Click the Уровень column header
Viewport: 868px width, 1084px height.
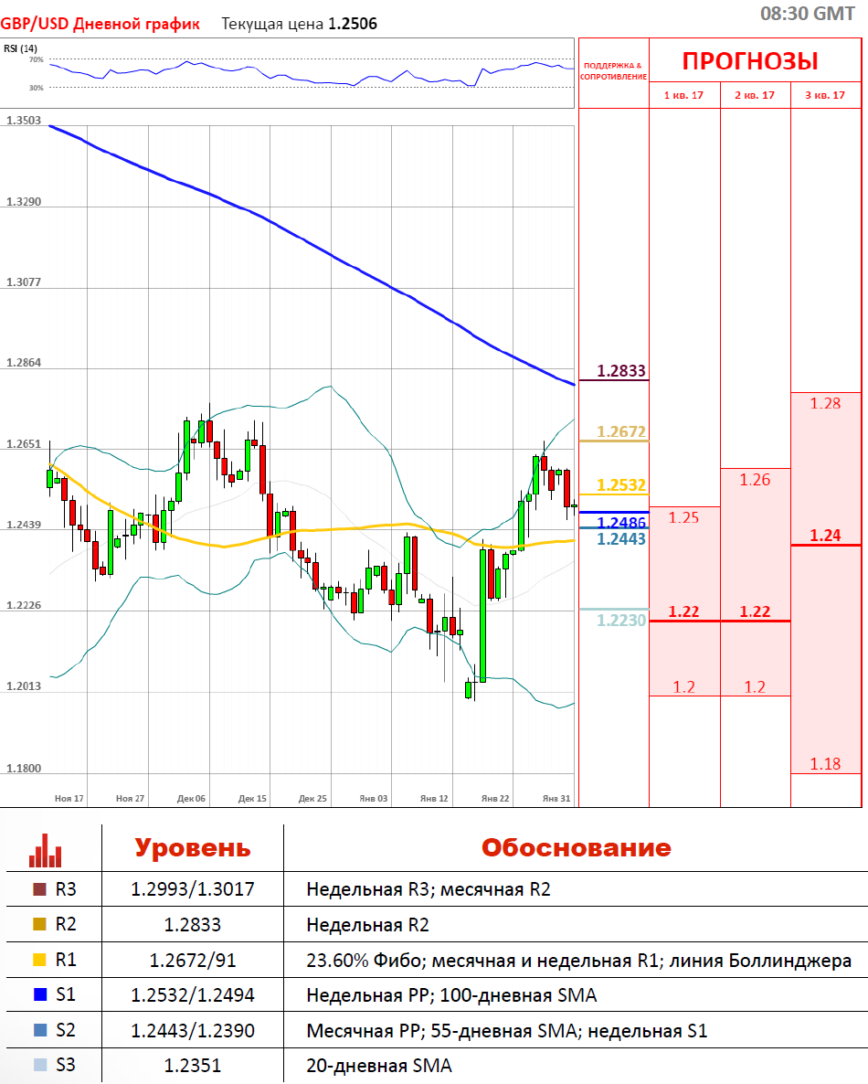pyautogui.click(x=192, y=847)
